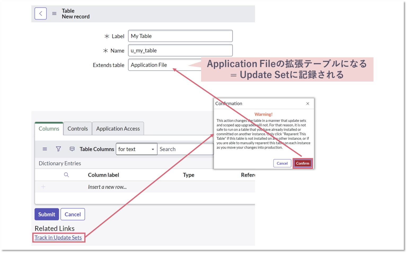Close the Confirmation dialog with the X
407x253 pixels.
coord(308,103)
